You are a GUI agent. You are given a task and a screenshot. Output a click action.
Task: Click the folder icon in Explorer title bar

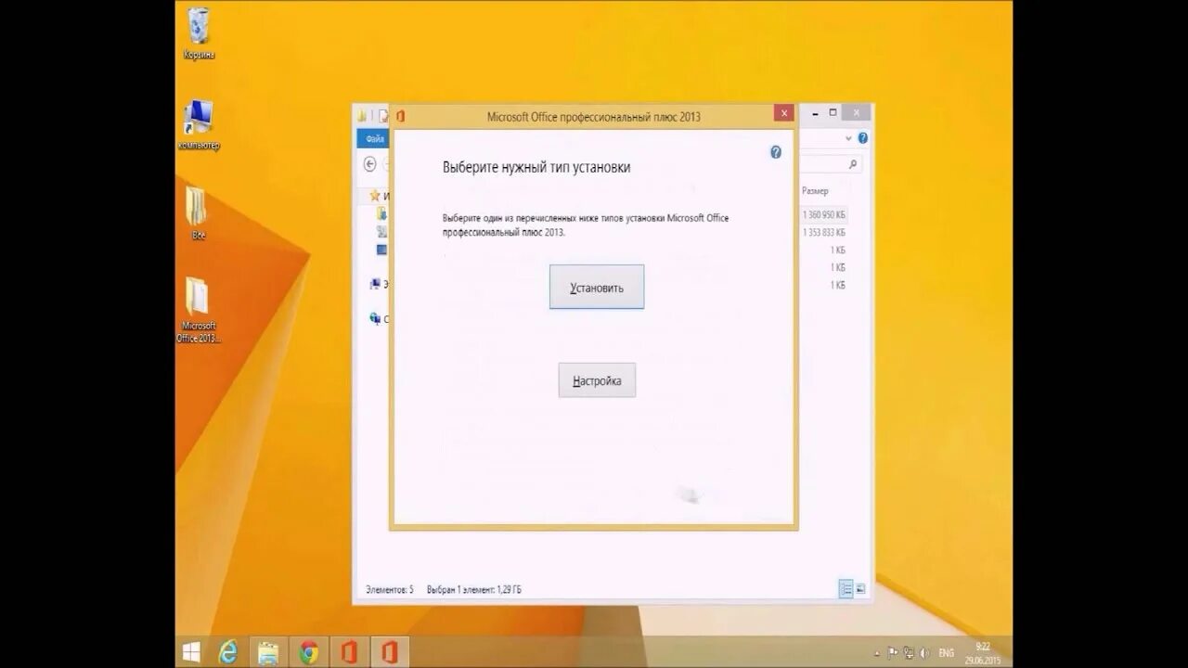363,116
